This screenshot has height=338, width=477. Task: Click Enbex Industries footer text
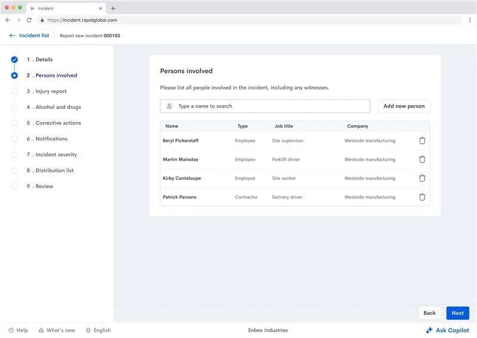tap(268, 330)
